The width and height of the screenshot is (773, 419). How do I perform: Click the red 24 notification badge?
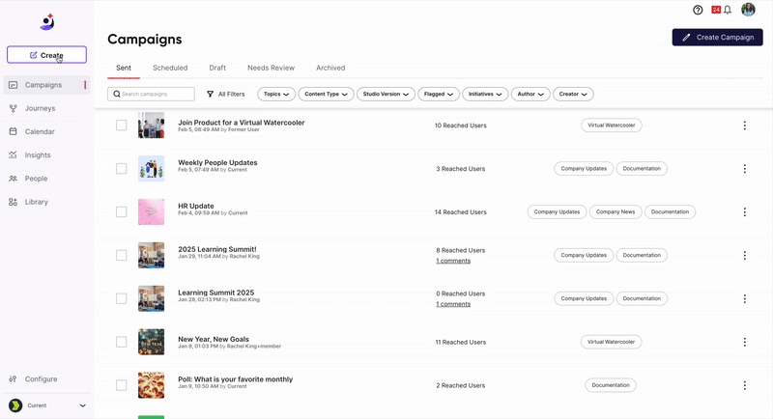[716, 10]
